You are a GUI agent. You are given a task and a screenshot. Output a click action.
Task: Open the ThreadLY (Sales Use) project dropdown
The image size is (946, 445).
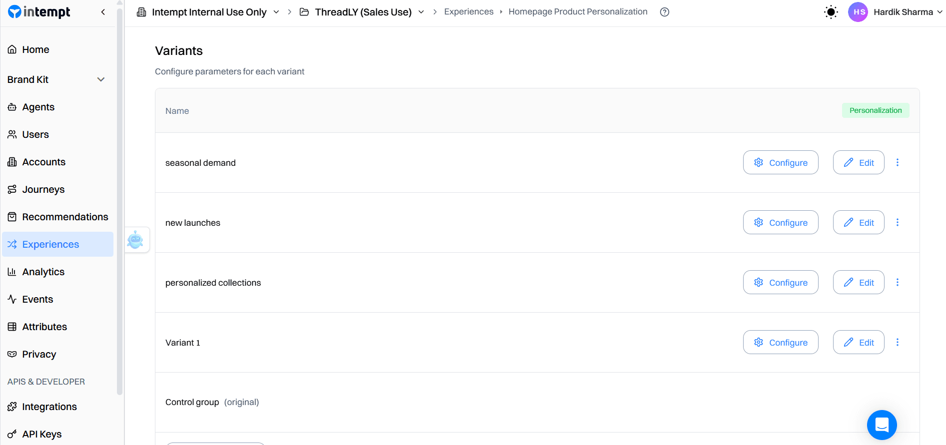point(421,12)
